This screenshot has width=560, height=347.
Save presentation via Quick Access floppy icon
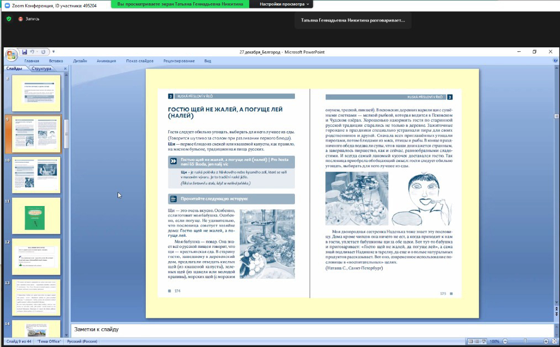point(24,52)
